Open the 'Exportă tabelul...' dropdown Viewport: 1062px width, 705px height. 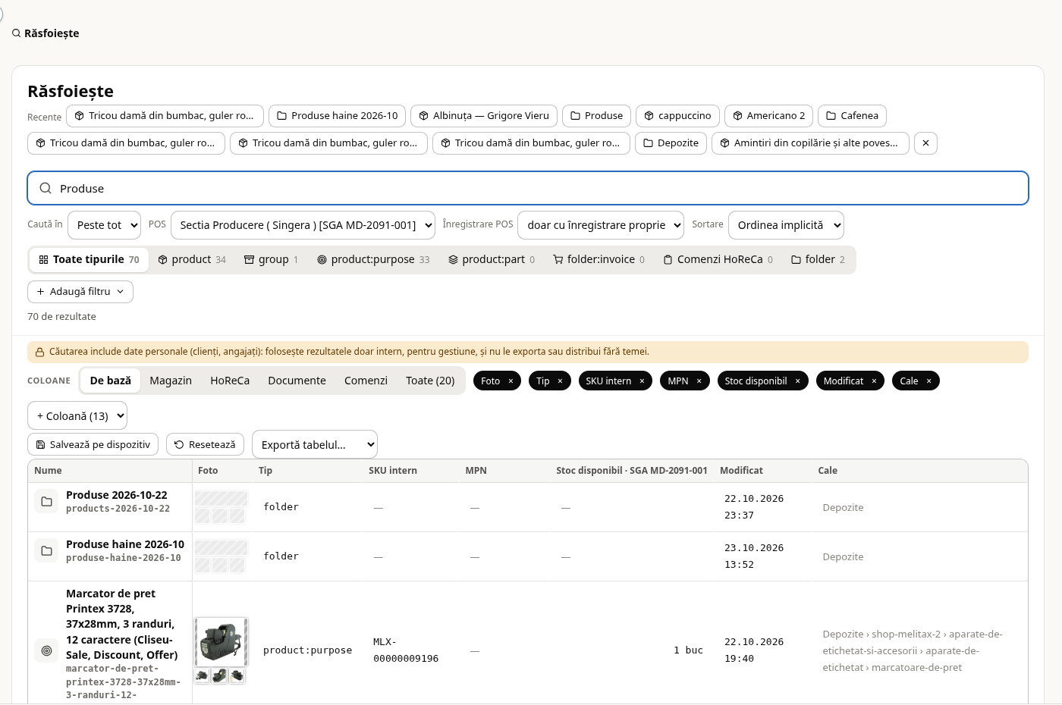[315, 445]
